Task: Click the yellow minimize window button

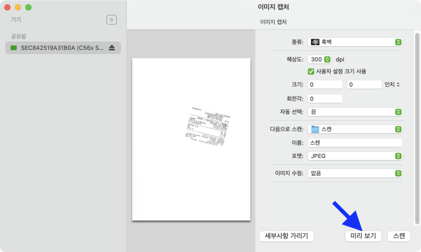Action: [18, 7]
